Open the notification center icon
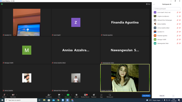This screenshot has width=182, height=102. [x=179, y=100]
